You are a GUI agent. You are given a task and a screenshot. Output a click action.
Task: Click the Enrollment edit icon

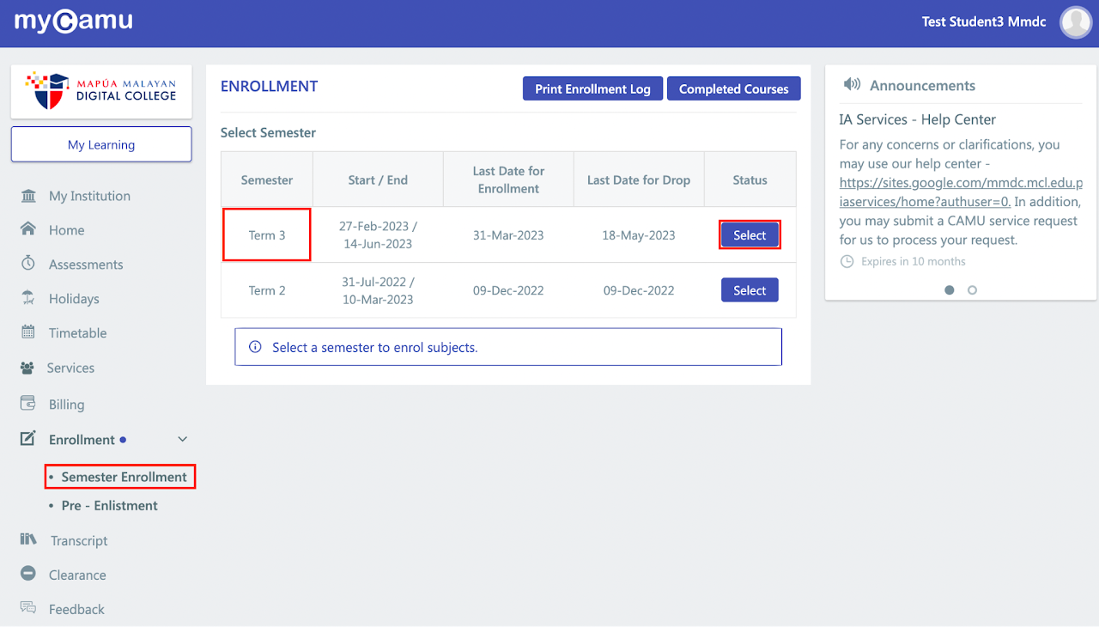28,439
